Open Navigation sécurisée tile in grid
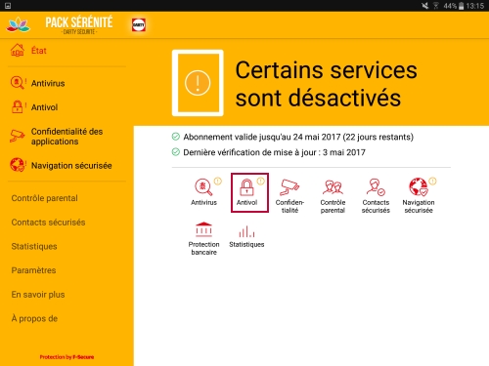489x366 pixels. (419, 196)
